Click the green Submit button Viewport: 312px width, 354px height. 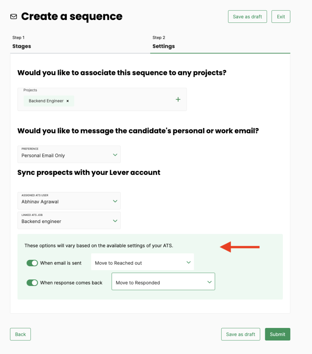[277, 334]
